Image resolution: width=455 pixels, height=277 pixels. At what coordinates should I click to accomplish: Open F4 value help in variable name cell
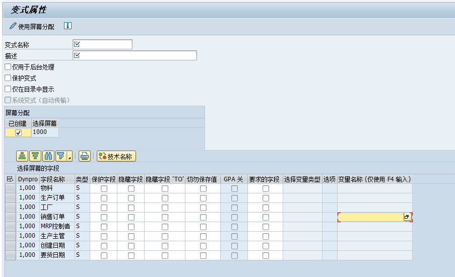tap(407, 217)
